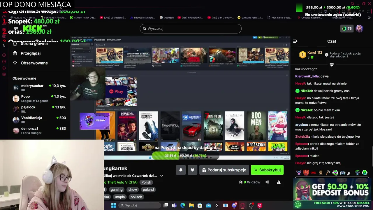Open the Kick hamburger menu icon
The width and height of the screenshot is (373, 210).
(x=16, y=29)
